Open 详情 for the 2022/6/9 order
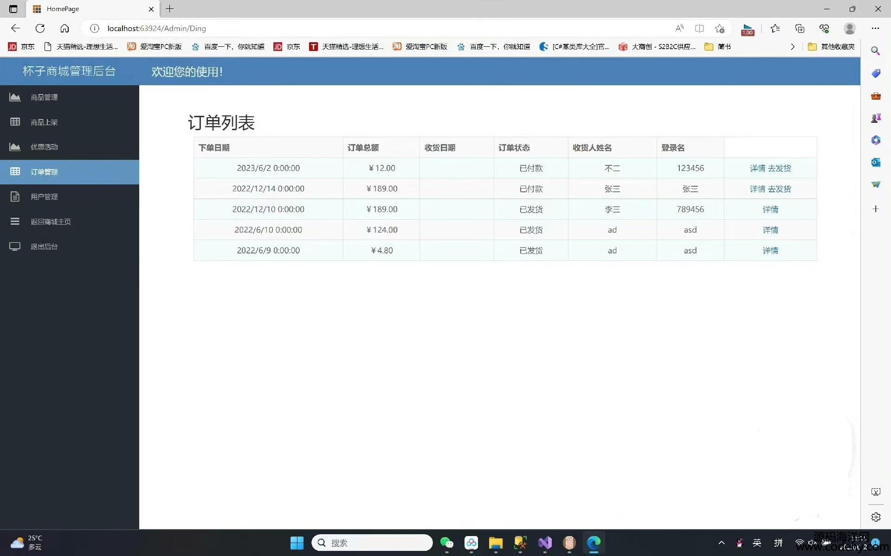This screenshot has height=556, width=891. point(770,251)
